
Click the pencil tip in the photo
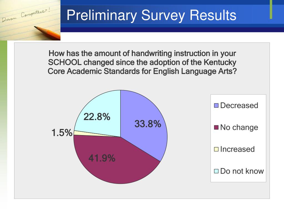pyautogui.click(x=36, y=27)
